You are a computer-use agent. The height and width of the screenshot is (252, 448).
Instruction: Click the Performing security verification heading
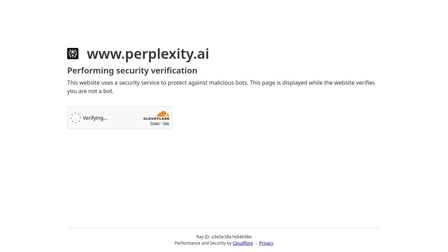132,70
